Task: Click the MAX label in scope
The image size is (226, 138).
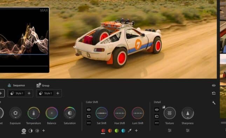Action: 44,10
